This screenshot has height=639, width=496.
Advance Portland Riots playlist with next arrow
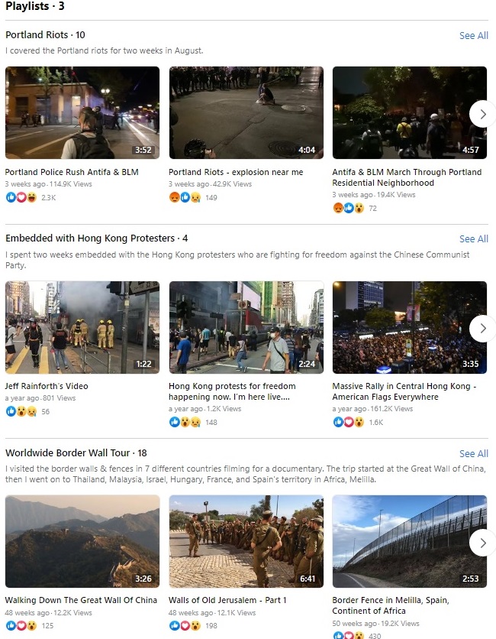[x=482, y=114]
